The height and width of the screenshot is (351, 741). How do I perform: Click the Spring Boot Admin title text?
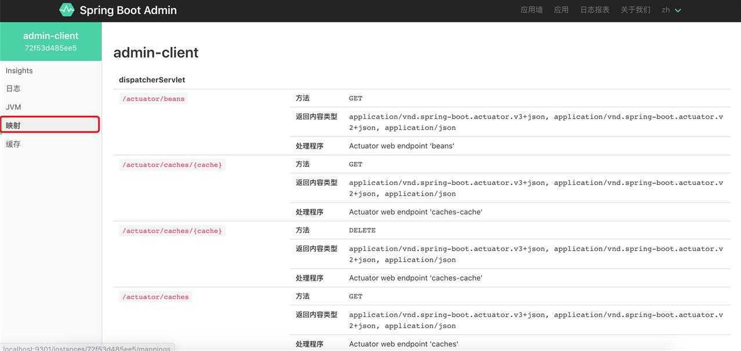click(128, 10)
